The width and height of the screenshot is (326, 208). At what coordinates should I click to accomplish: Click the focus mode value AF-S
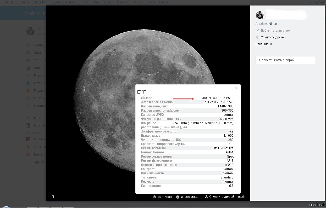[230, 161]
